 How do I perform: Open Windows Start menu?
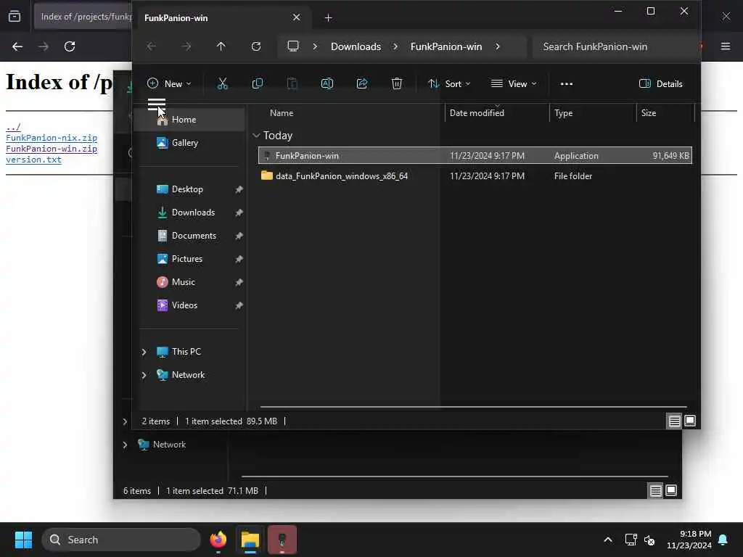point(23,540)
